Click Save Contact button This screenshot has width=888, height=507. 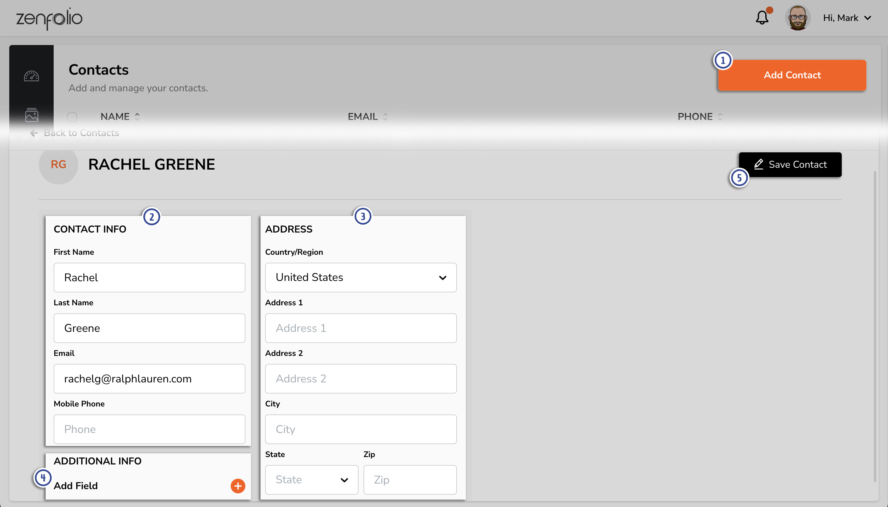point(790,164)
